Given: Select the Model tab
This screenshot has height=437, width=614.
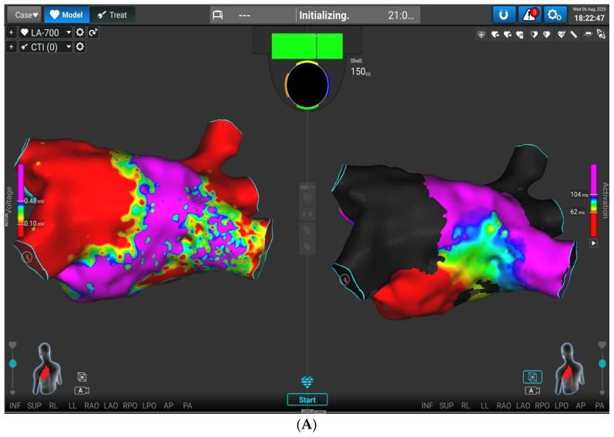Looking at the screenshot, I should tap(66, 15).
